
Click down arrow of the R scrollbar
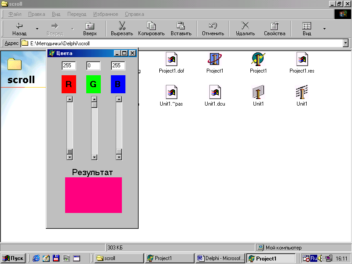[x=70, y=157]
